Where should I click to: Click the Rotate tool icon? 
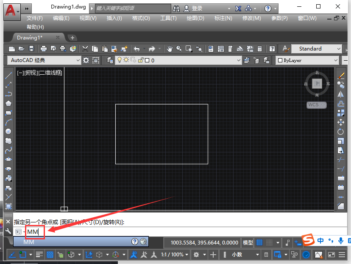341,132
